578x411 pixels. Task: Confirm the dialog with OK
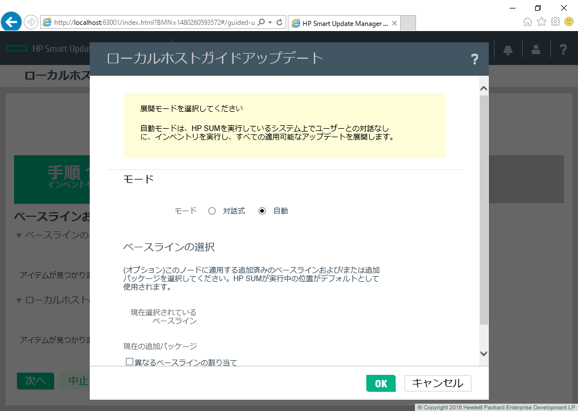381,383
